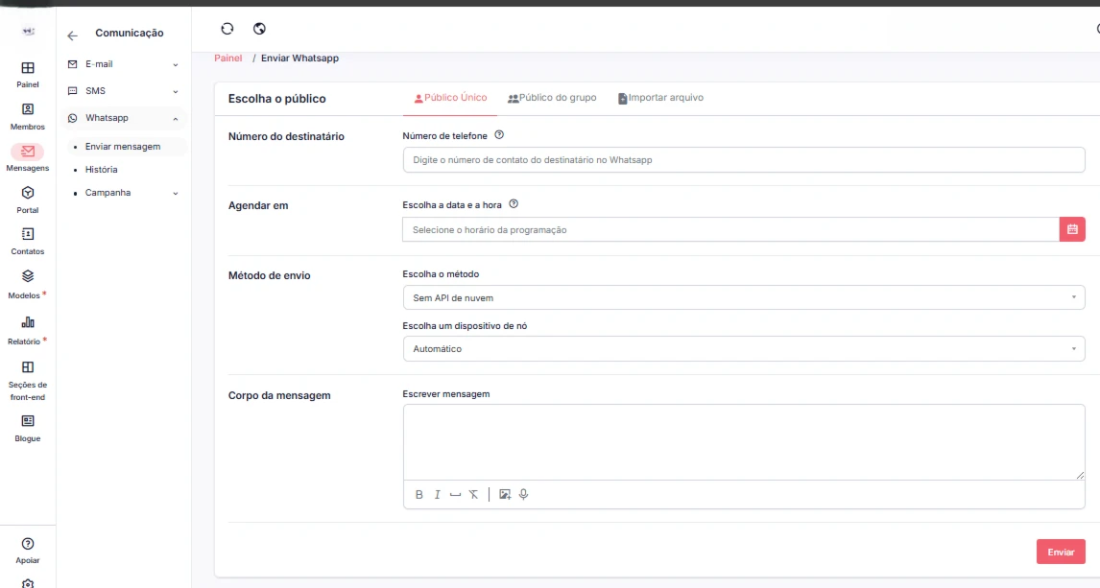
Task: Open the Apoiar help icon
Action: pyautogui.click(x=28, y=544)
